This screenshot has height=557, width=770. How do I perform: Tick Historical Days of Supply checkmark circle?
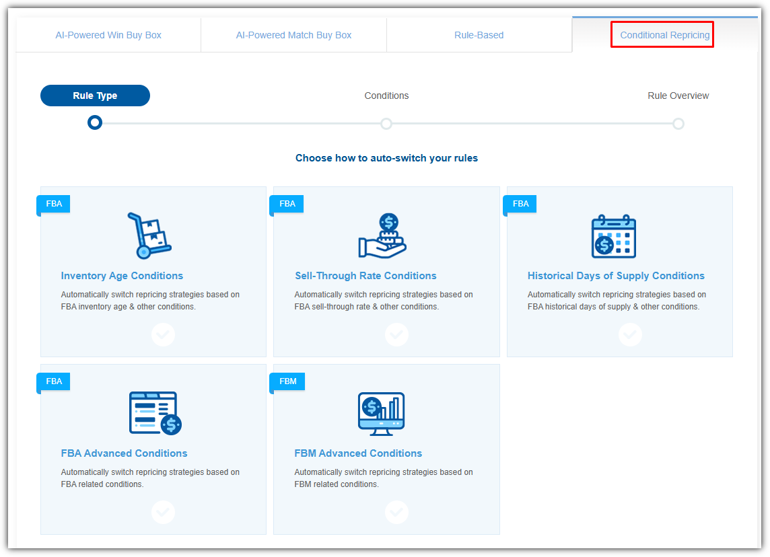(x=630, y=335)
